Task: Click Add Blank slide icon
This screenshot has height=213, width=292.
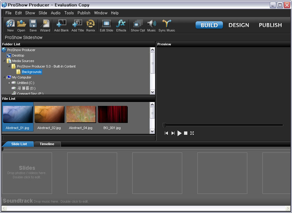Action: pyautogui.click(x=61, y=26)
